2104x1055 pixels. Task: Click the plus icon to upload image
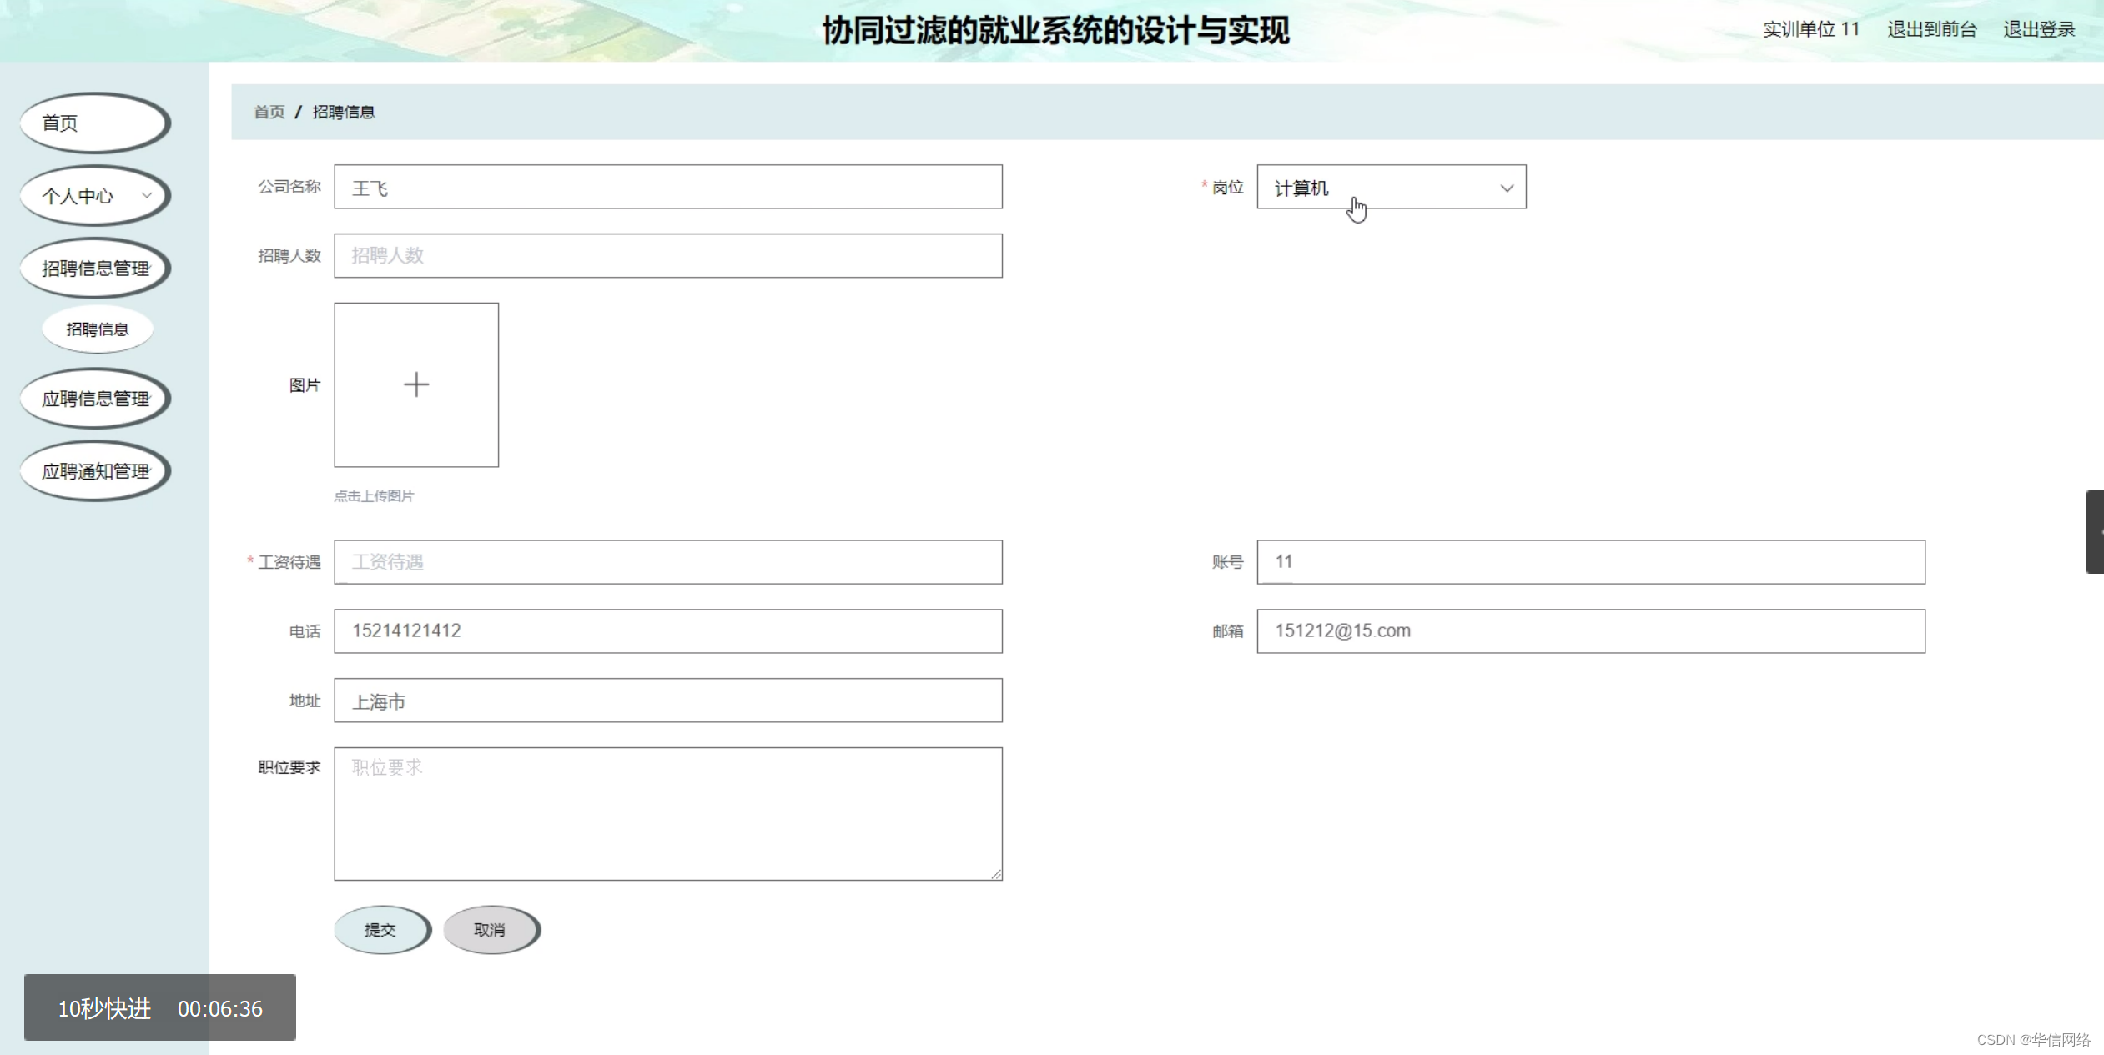pyautogui.click(x=416, y=384)
